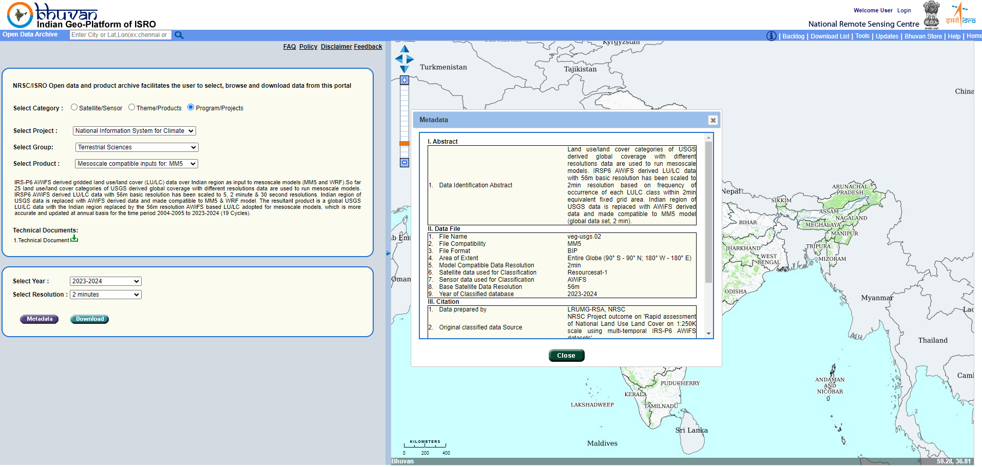Open Download List menu item
This screenshot has width=982, height=467.
(x=830, y=36)
